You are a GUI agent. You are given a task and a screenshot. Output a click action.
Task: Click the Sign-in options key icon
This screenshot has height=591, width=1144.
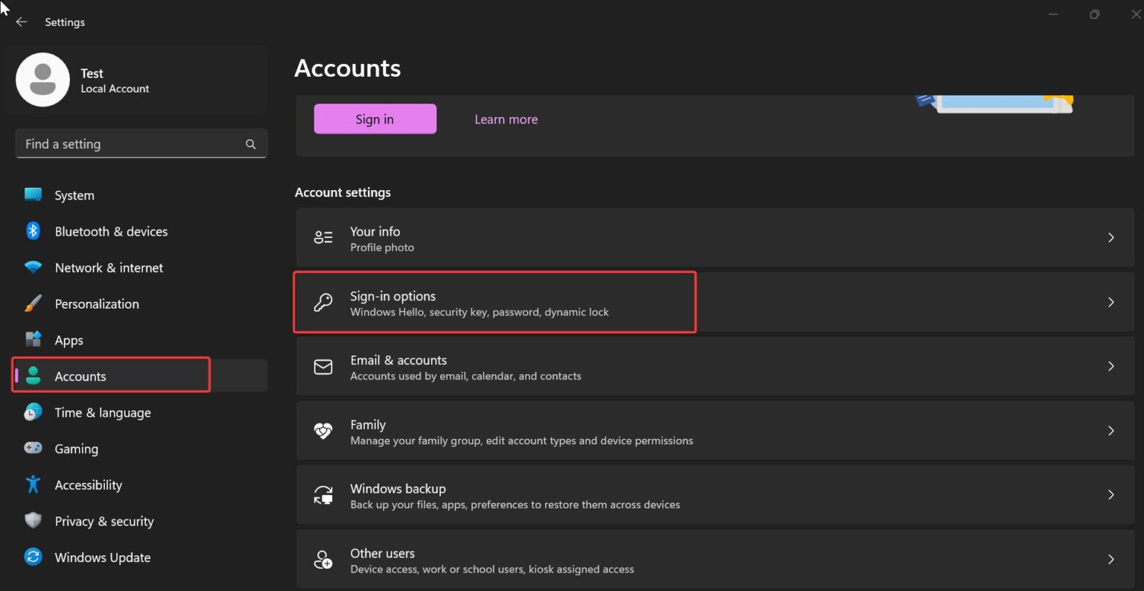click(x=322, y=302)
